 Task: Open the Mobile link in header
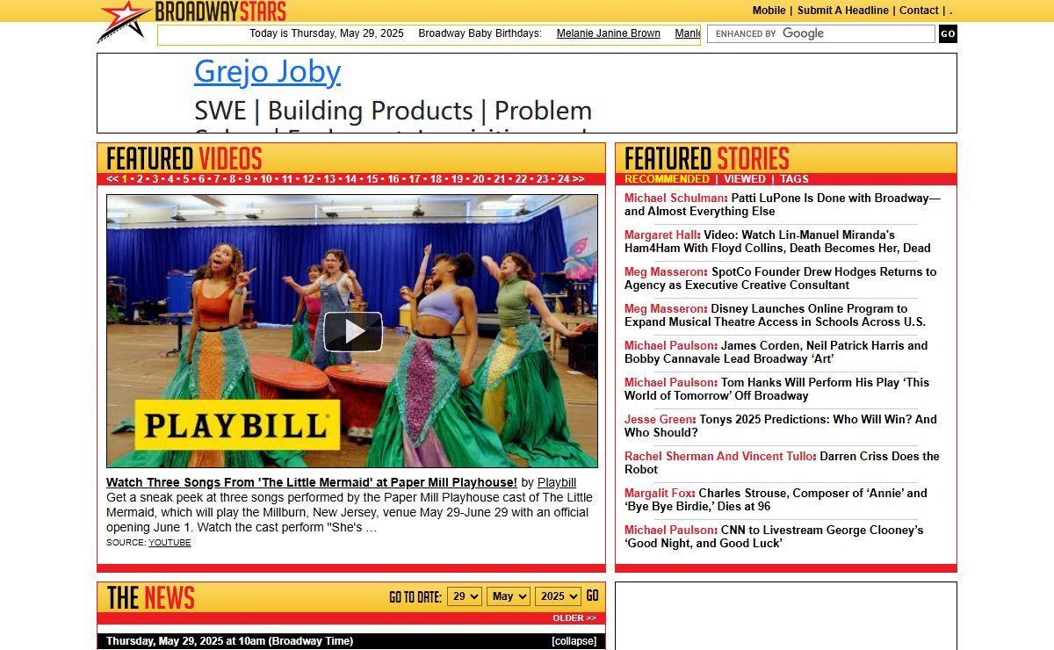click(769, 11)
